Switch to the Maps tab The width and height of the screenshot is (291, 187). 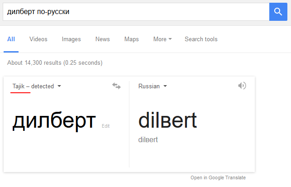click(x=131, y=39)
